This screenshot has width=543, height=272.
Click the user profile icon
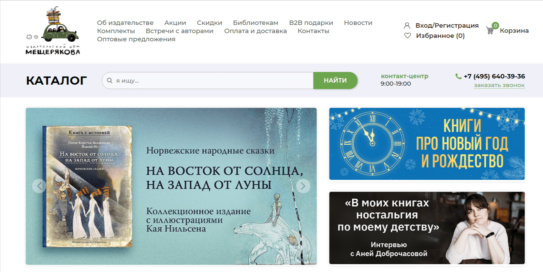[407, 26]
